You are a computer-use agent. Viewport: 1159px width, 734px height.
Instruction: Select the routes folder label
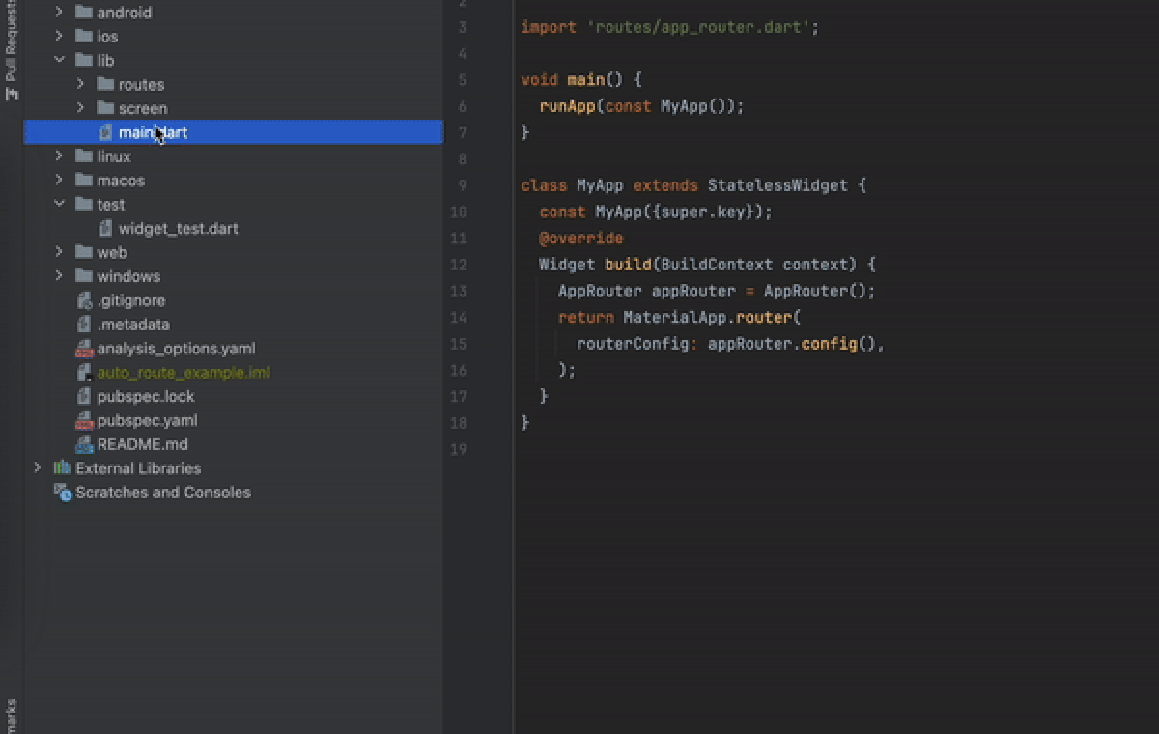(x=141, y=84)
